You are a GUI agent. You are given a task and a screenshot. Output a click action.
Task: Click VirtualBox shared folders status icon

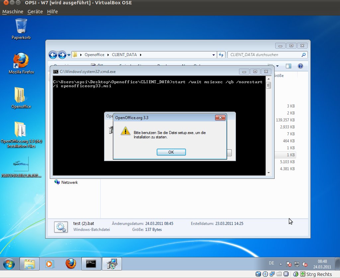pos(279,274)
